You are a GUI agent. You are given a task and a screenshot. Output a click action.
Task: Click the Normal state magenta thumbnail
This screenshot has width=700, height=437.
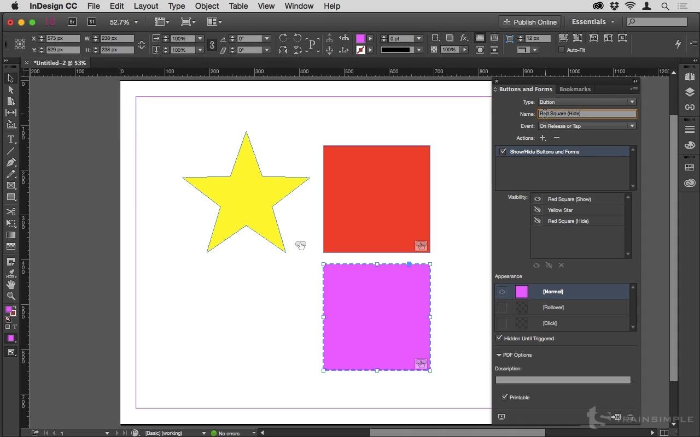tap(522, 292)
